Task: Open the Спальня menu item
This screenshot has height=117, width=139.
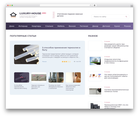Action: coord(49,26)
